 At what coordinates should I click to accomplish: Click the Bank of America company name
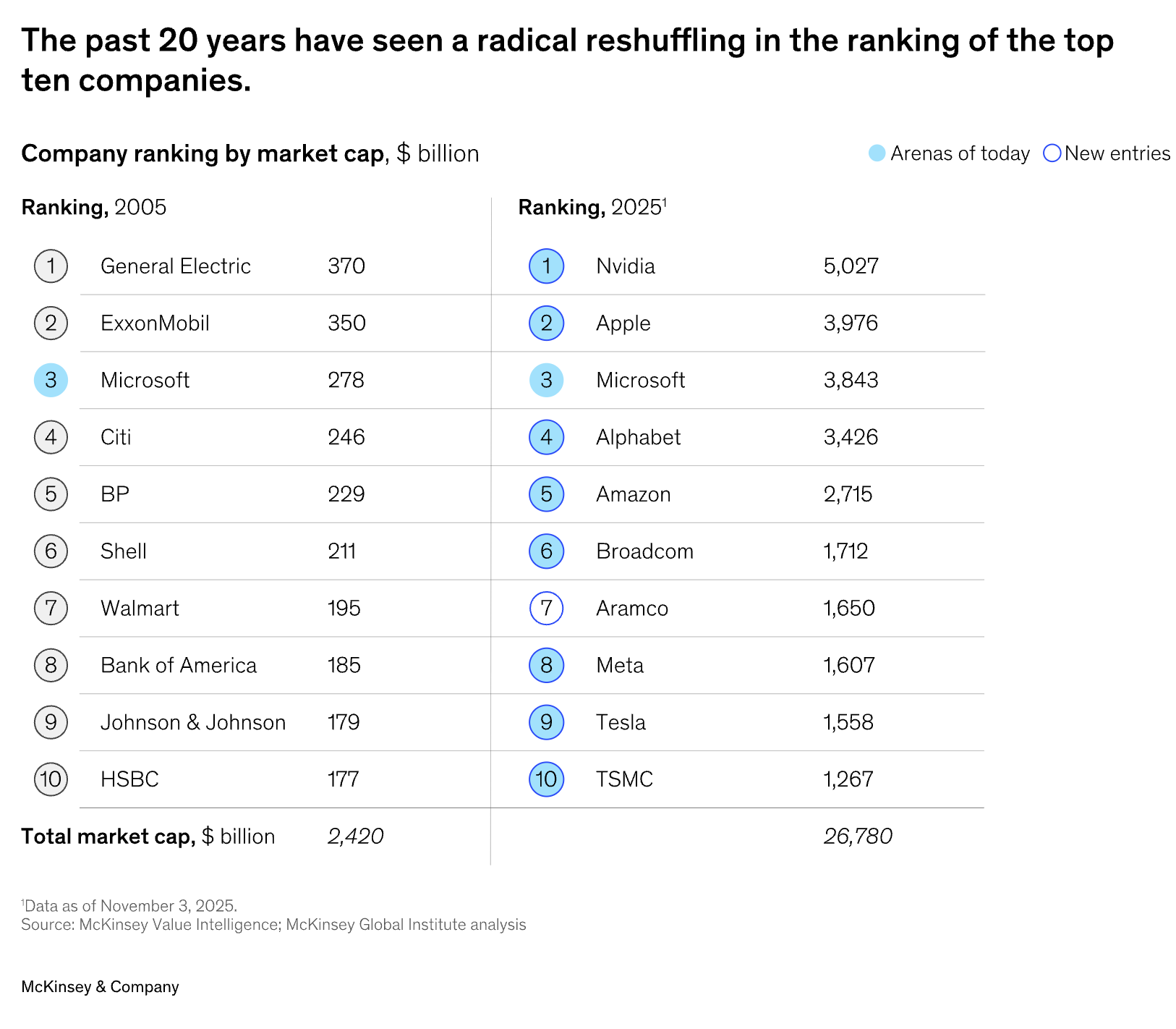pos(179,665)
